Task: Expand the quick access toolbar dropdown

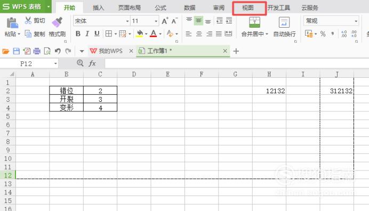Action: [x=82, y=51]
